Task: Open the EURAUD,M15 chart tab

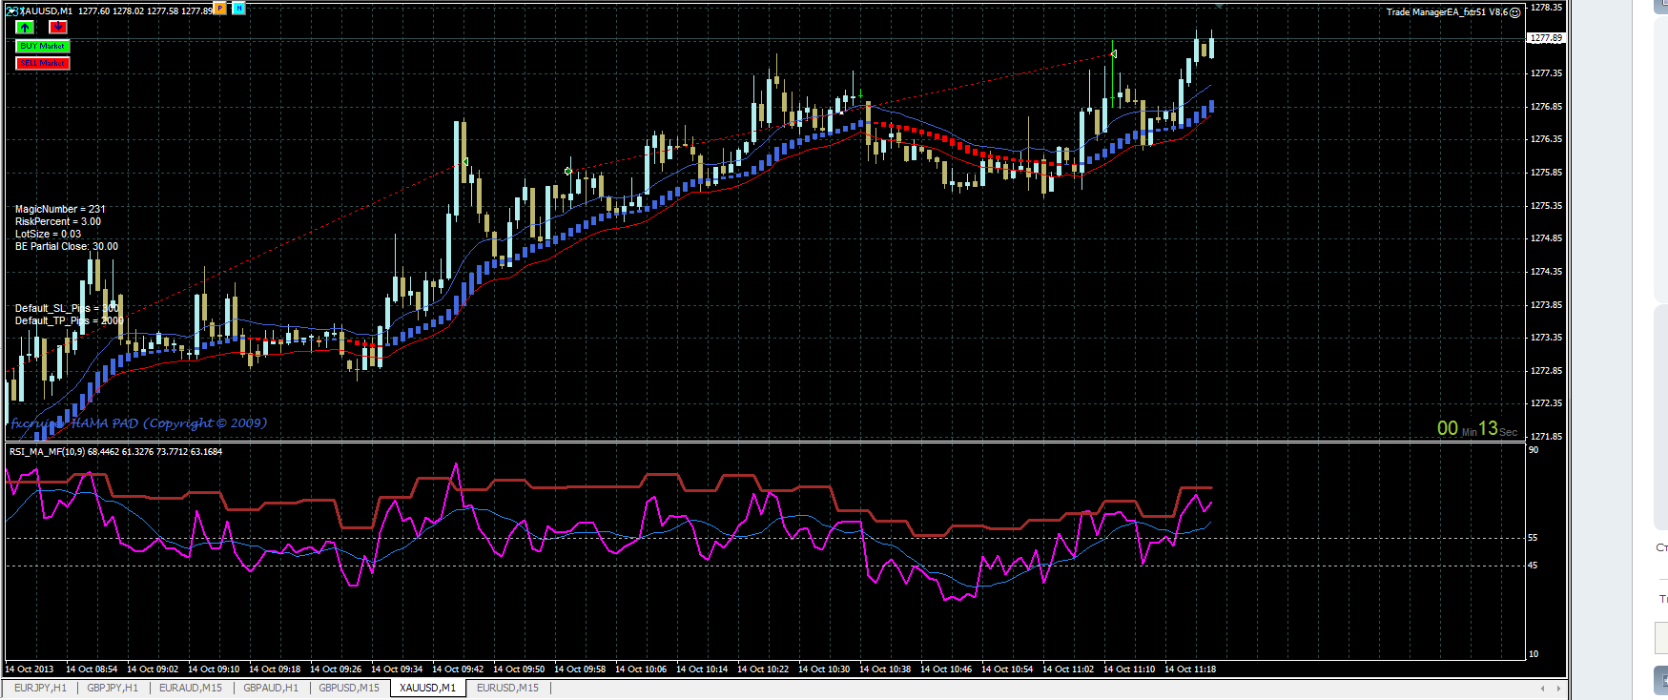Action: (190, 688)
